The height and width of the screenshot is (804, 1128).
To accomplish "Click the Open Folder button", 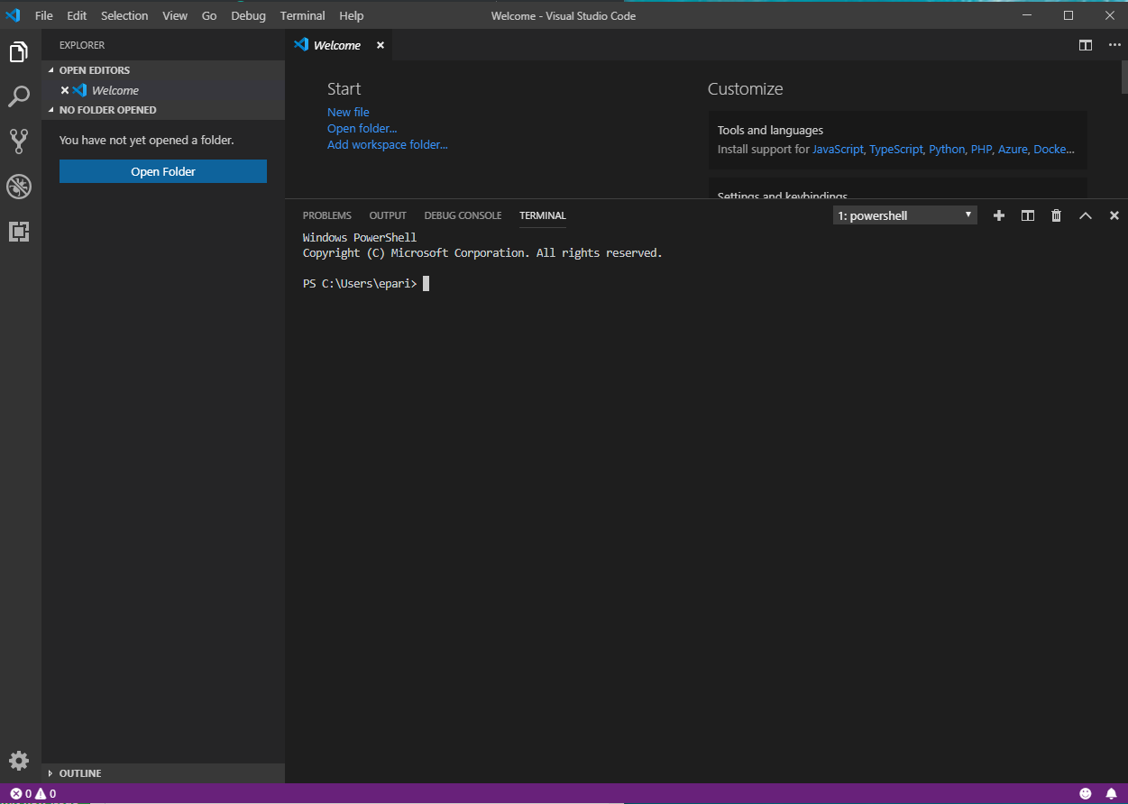I will [163, 171].
